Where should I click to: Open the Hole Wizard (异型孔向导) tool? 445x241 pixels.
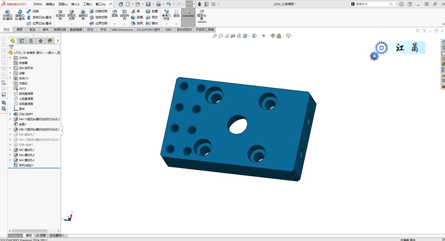pyautogui.click(x=72, y=15)
